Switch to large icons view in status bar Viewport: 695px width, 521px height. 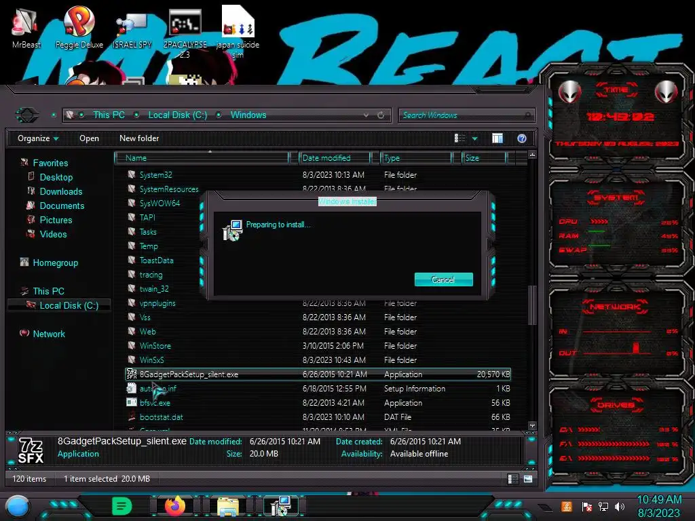click(x=528, y=479)
